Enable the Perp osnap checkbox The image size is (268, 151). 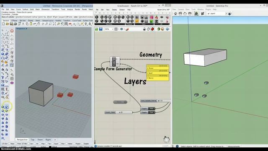click(x=40, y=143)
